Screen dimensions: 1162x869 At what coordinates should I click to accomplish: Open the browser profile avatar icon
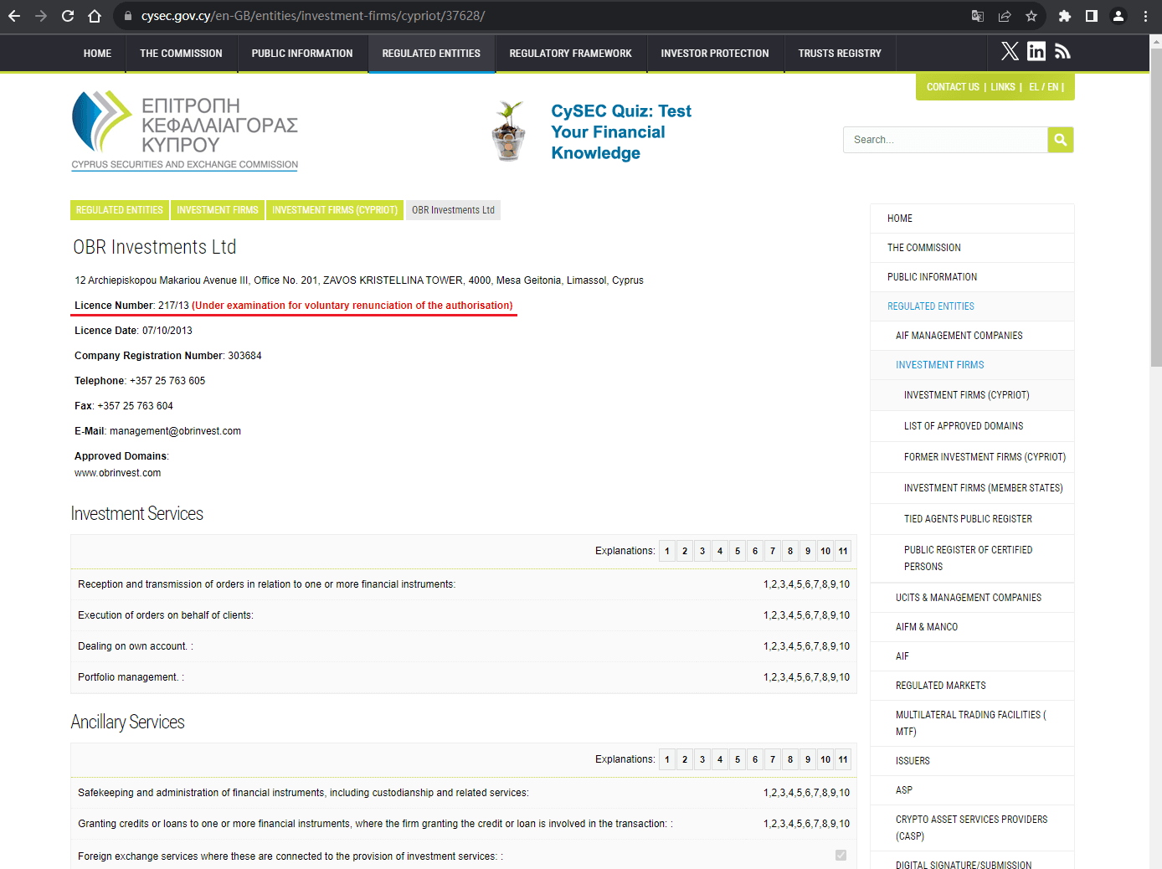tap(1118, 16)
